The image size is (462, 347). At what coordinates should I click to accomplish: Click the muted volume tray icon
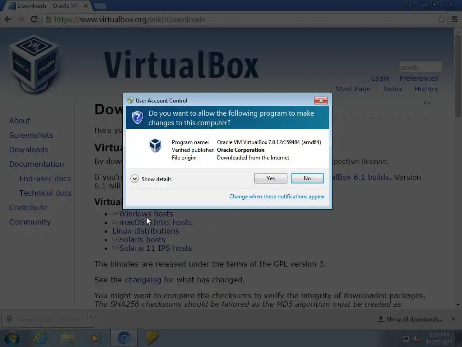point(416,339)
